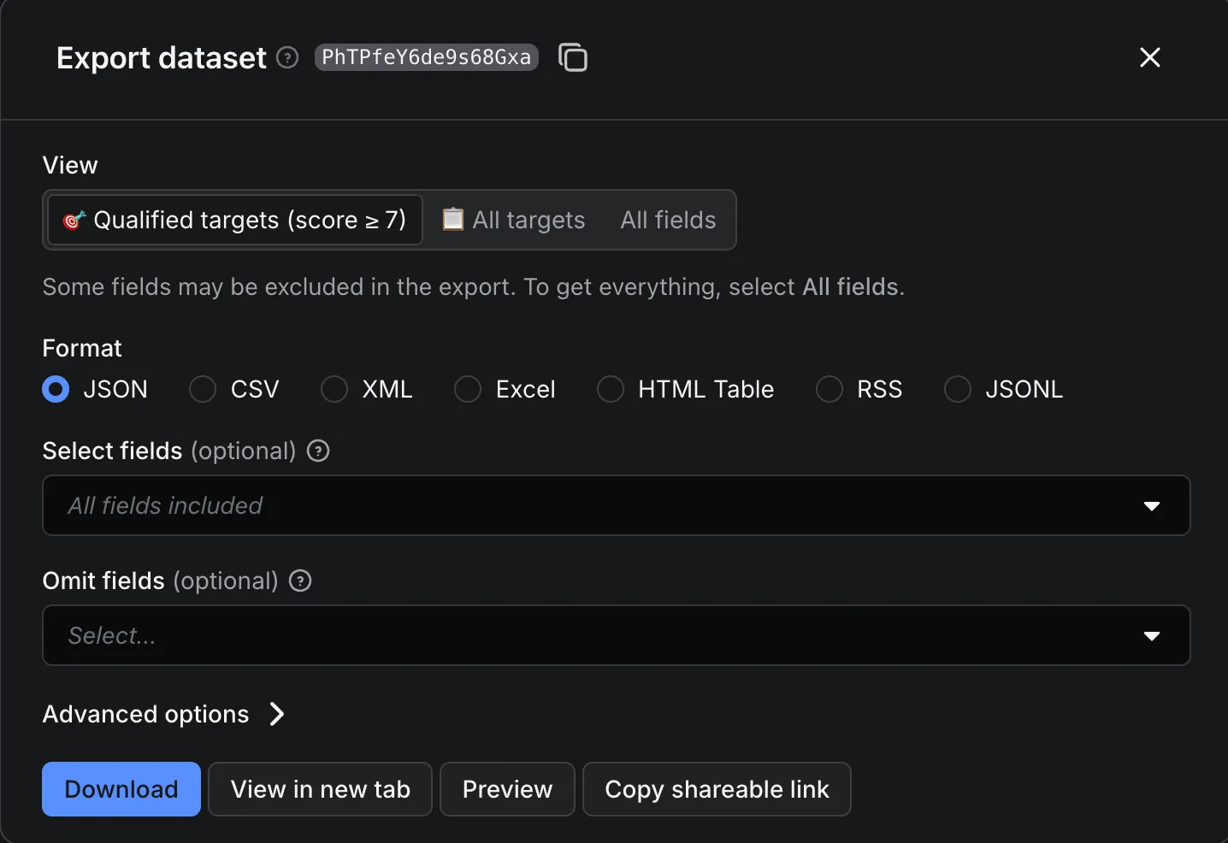Expand Advanced options section
The width and height of the screenshot is (1228, 843).
pyautogui.click(x=164, y=714)
